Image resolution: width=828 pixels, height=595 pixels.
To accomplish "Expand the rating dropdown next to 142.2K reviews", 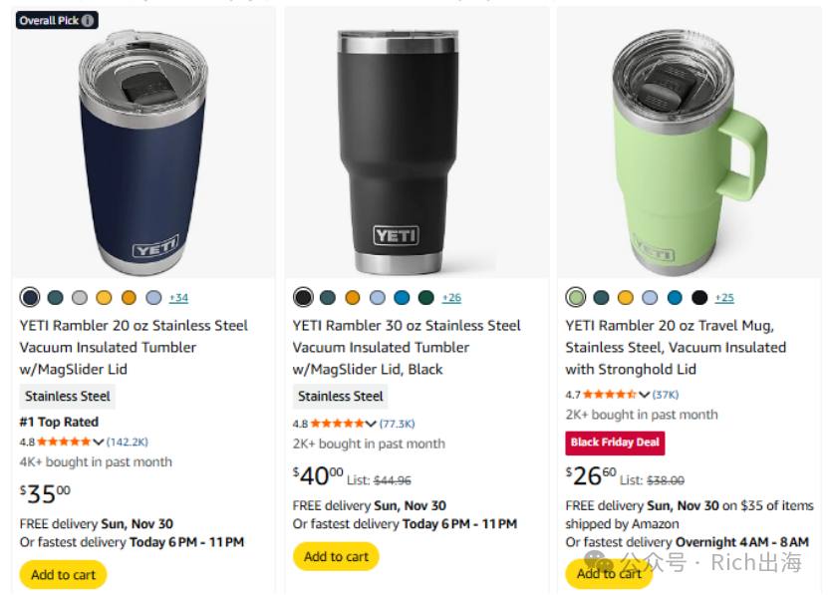I will [99, 442].
